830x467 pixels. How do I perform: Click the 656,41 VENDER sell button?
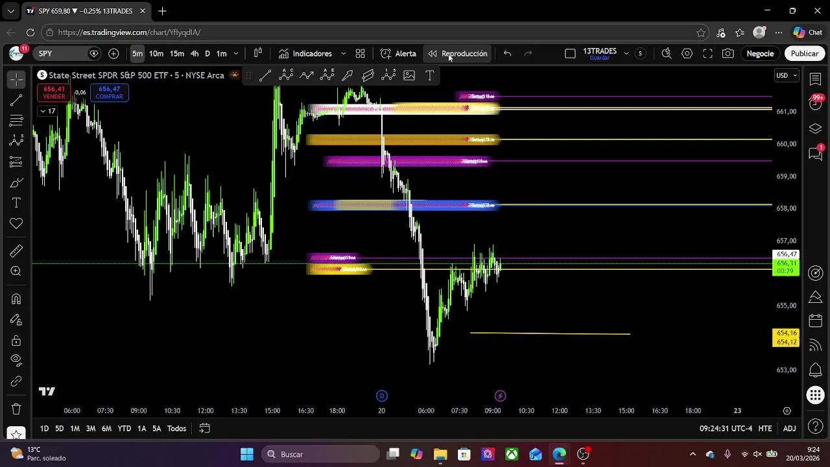pyautogui.click(x=54, y=93)
